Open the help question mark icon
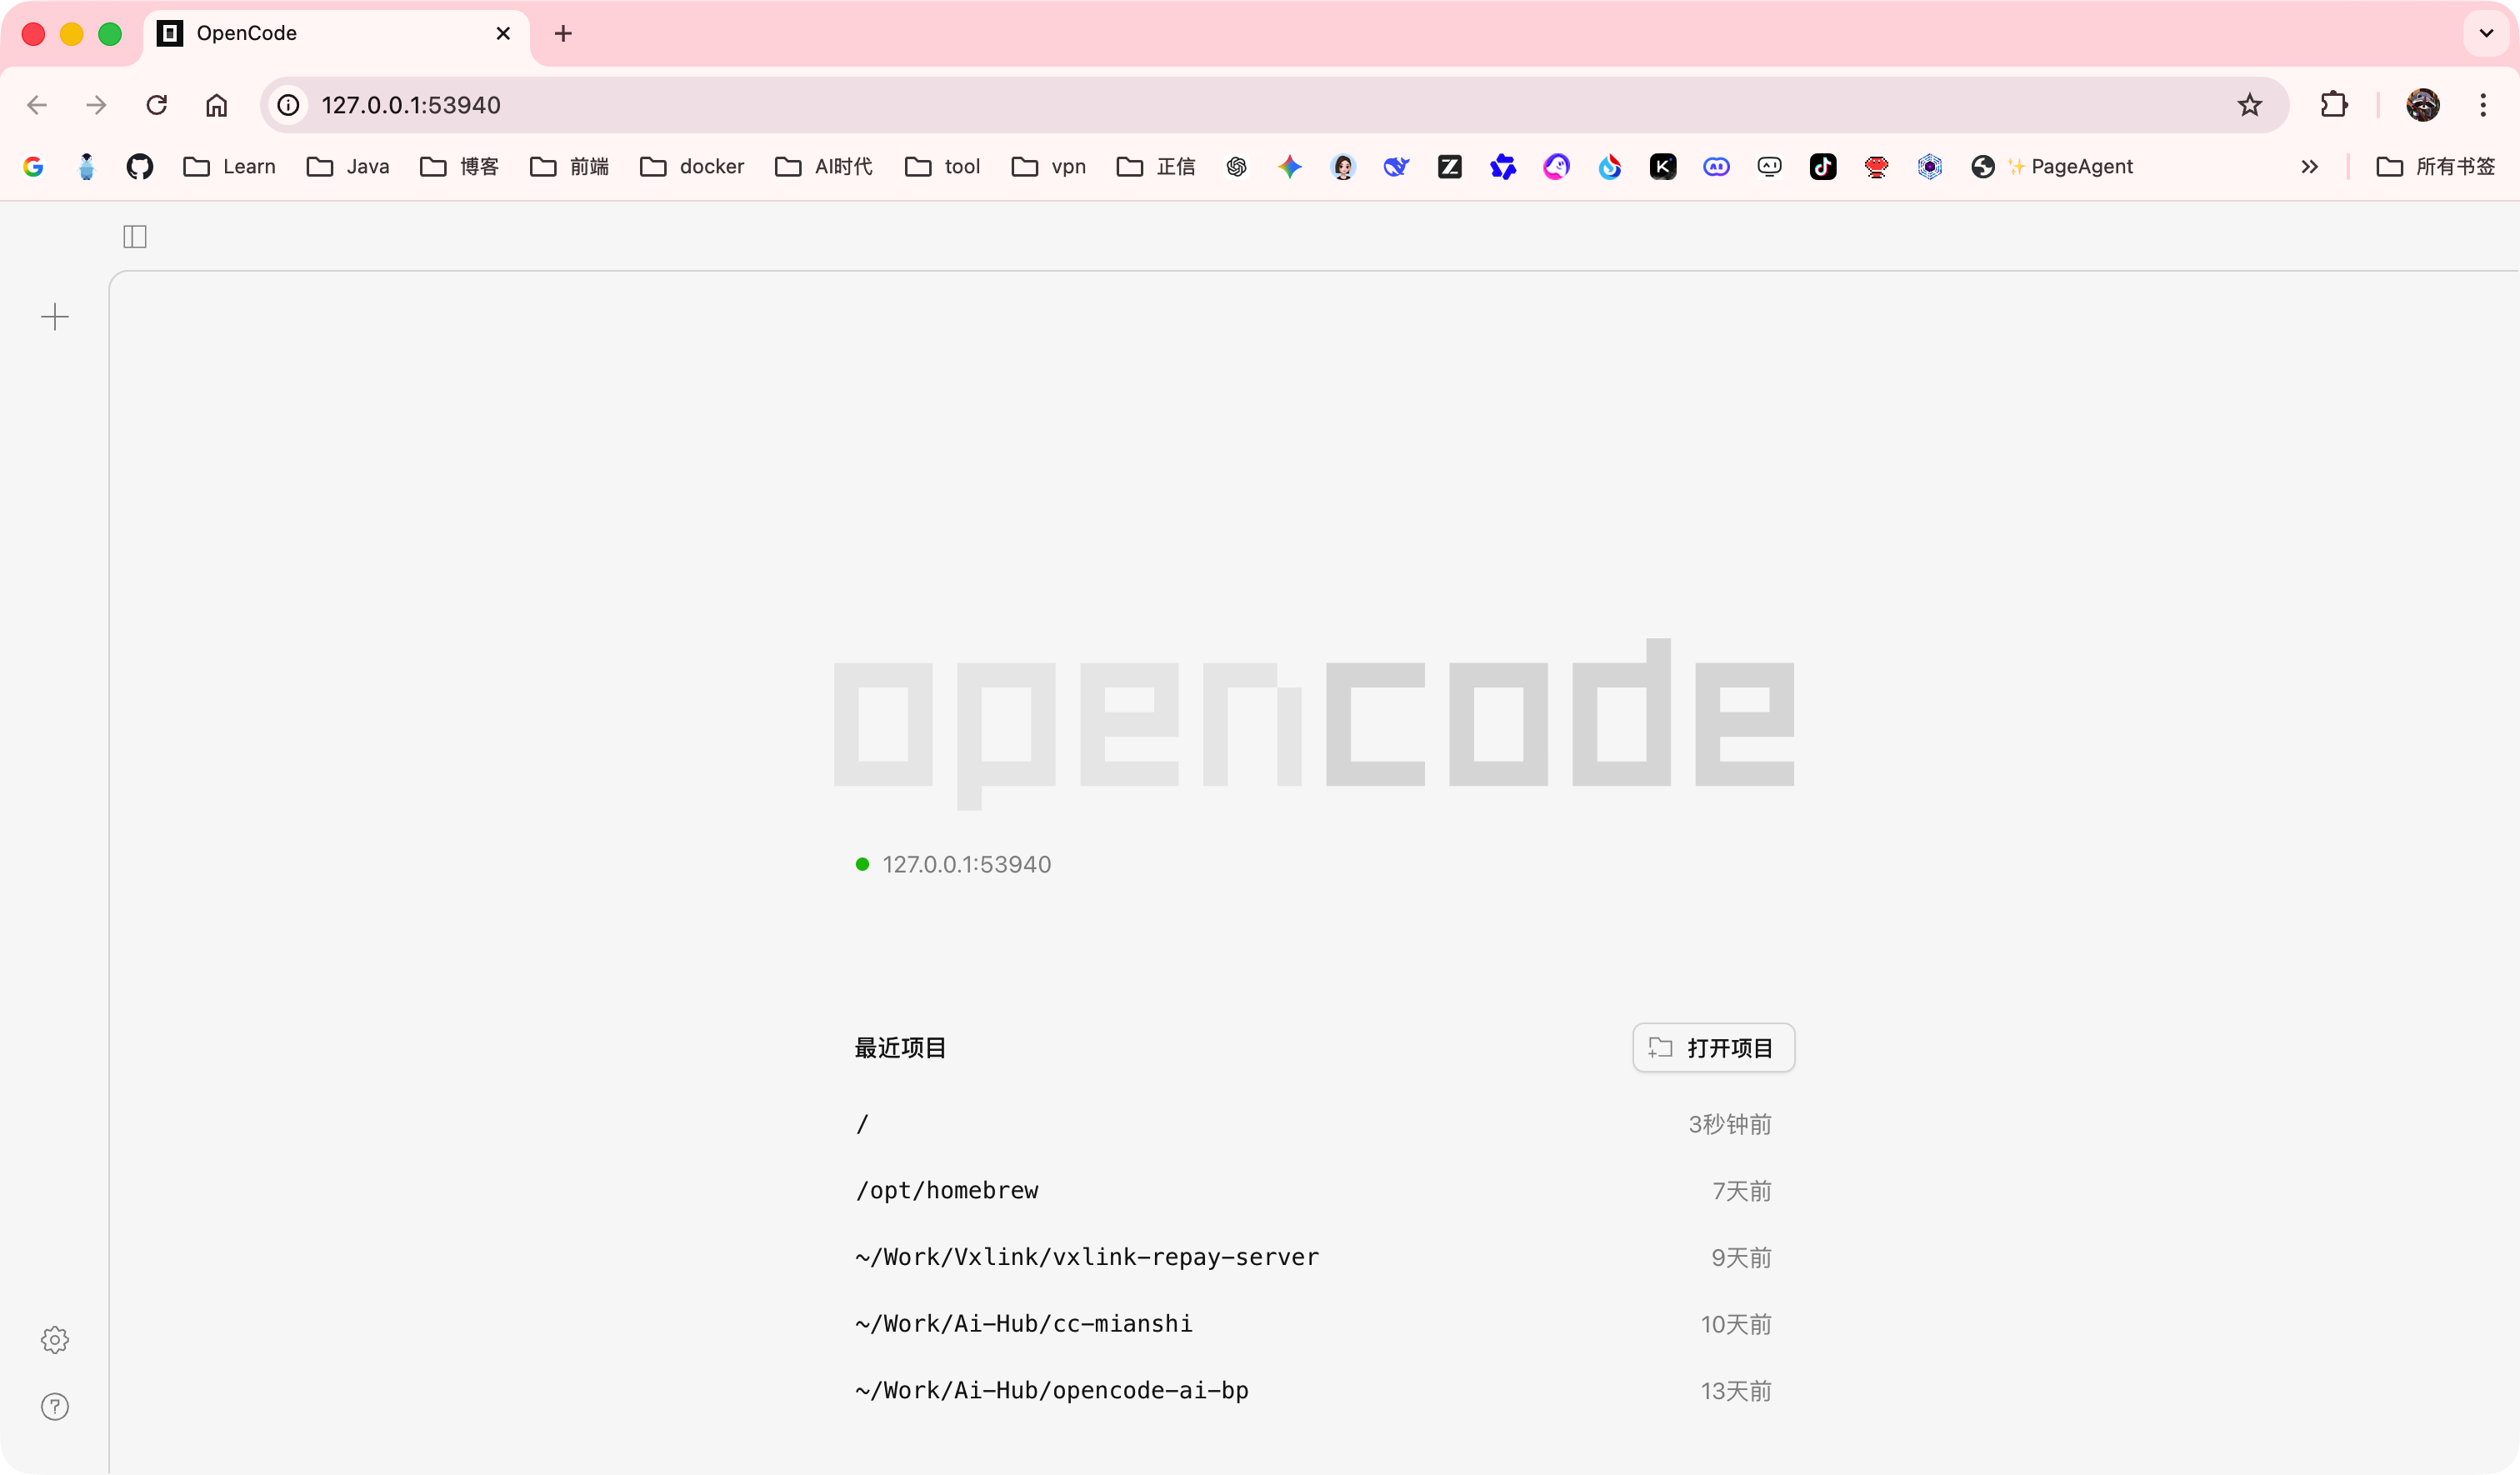 pyautogui.click(x=55, y=1407)
